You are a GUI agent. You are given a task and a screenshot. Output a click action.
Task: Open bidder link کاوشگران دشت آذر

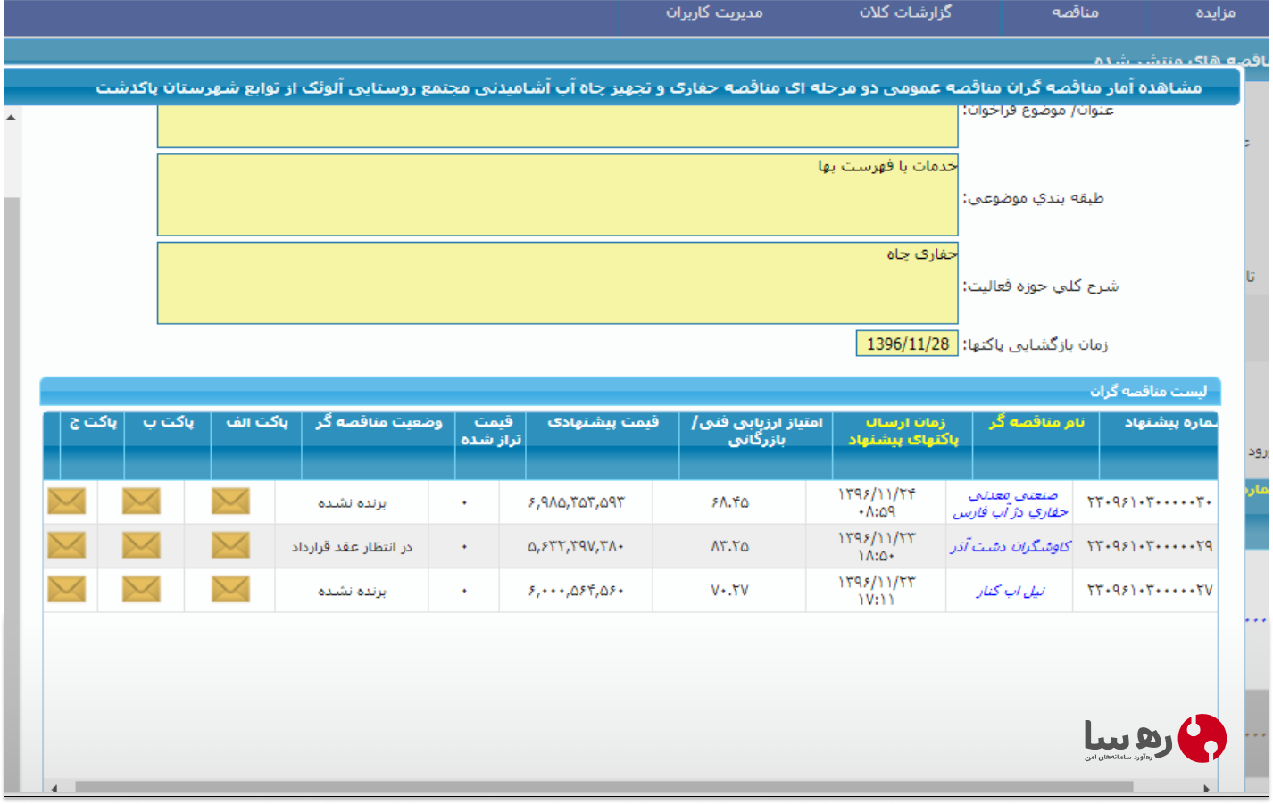pyautogui.click(x=1011, y=546)
